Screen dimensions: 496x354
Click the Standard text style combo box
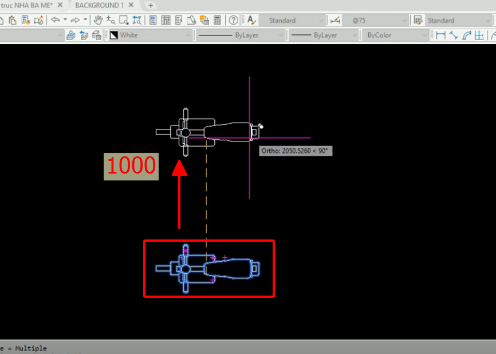(292, 20)
